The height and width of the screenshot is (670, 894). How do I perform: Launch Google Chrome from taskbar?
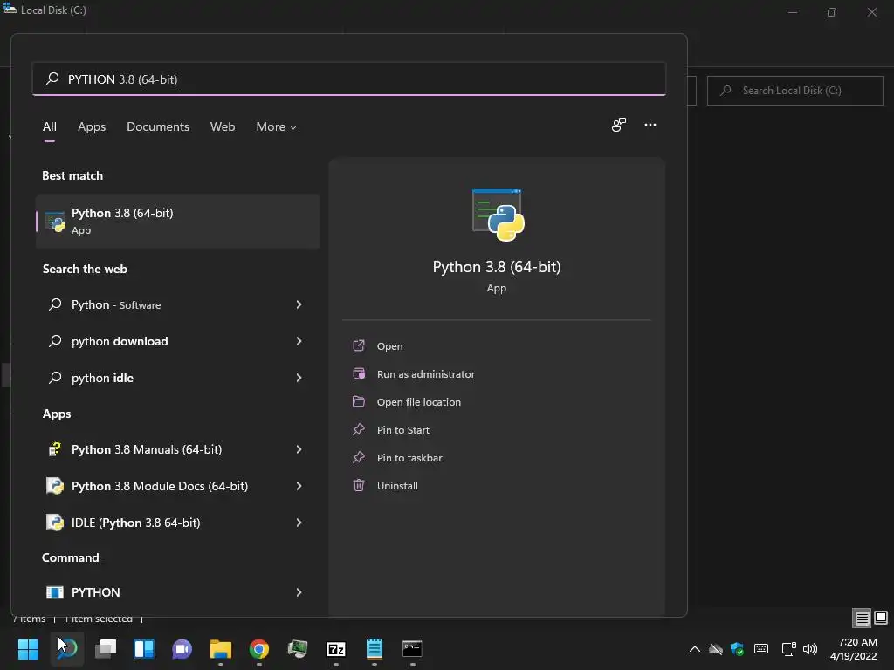[x=258, y=649]
